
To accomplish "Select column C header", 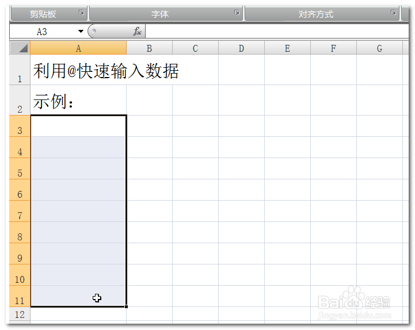I will (x=195, y=48).
